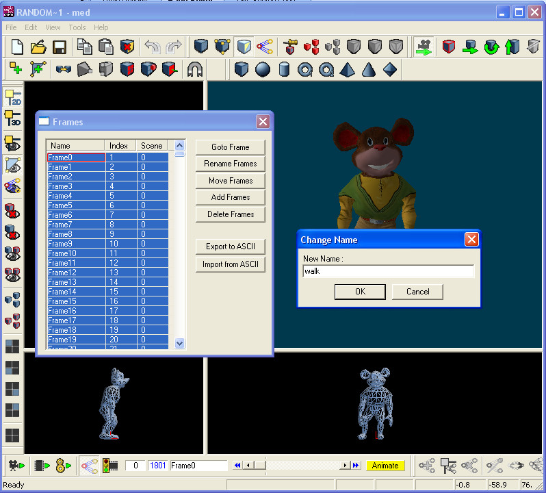Open the File menu

click(11, 27)
